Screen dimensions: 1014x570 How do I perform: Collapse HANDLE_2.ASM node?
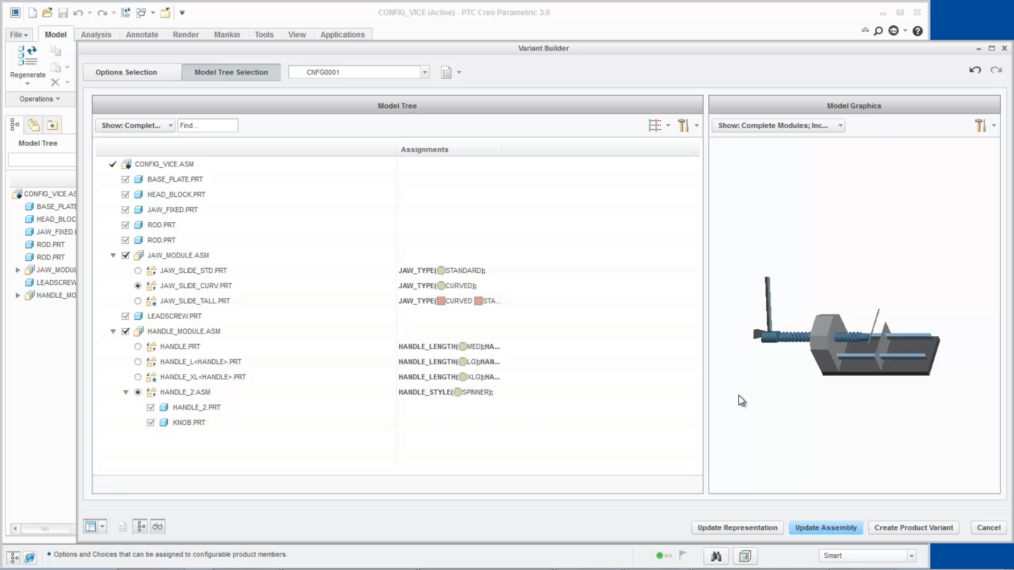click(126, 392)
